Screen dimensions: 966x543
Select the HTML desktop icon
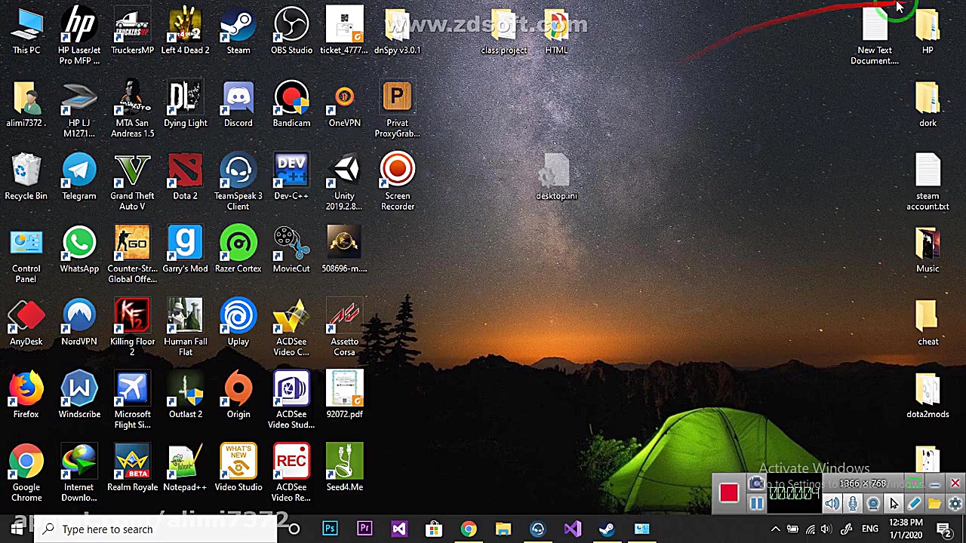pos(556,31)
